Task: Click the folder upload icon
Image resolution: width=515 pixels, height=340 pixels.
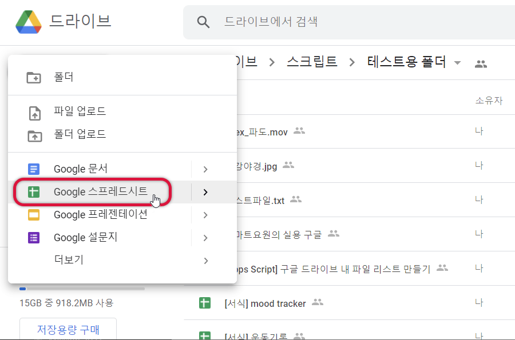Action: (x=34, y=135)
